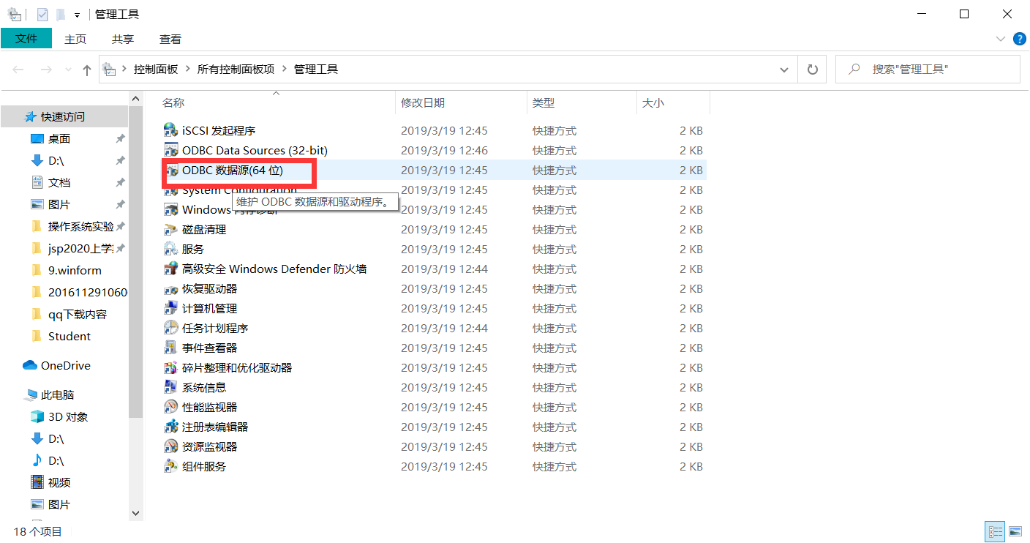The height and width of the screenshot is (543, 1030).
Task: Select the 服务 gear icon
Action: tap(170, 249)
